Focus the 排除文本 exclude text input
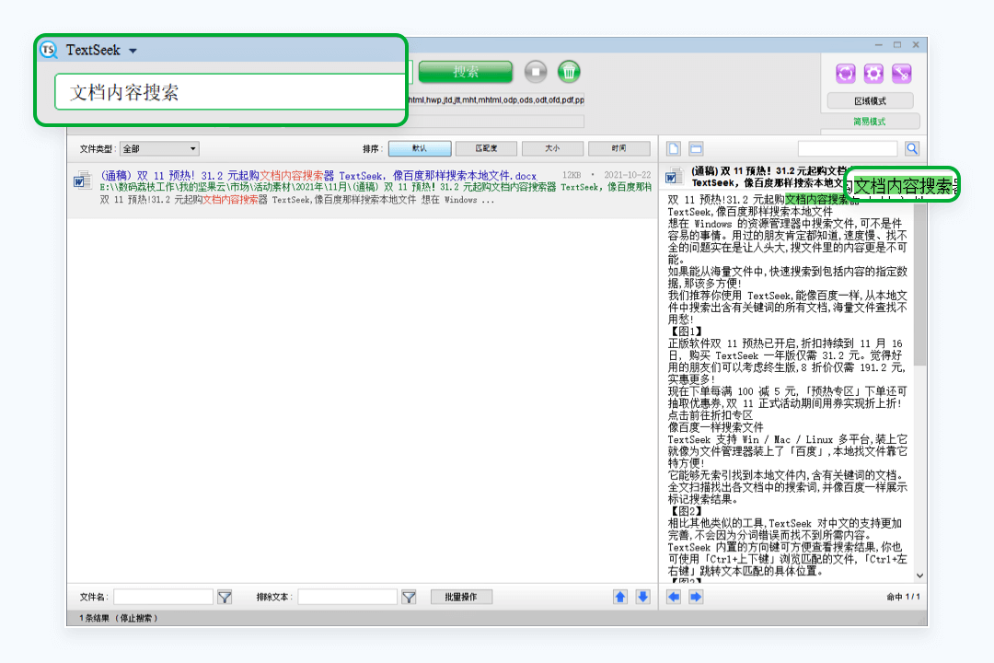Image resolution: width=994 pixels, height=663 pixels. [x=347, y=597]
